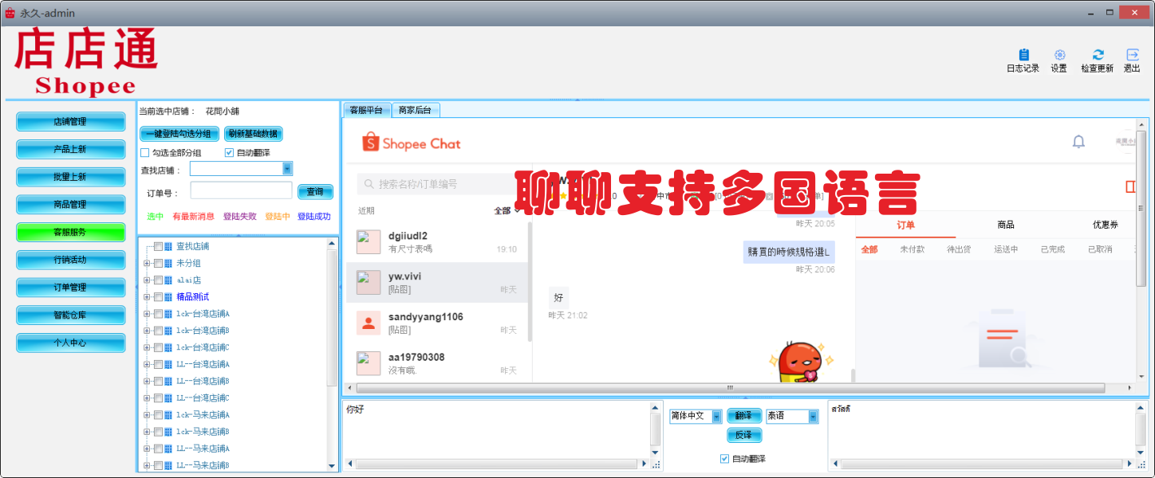Toggle 自动翻译 checkbox below the 反译 button

[x=724, y=459]
